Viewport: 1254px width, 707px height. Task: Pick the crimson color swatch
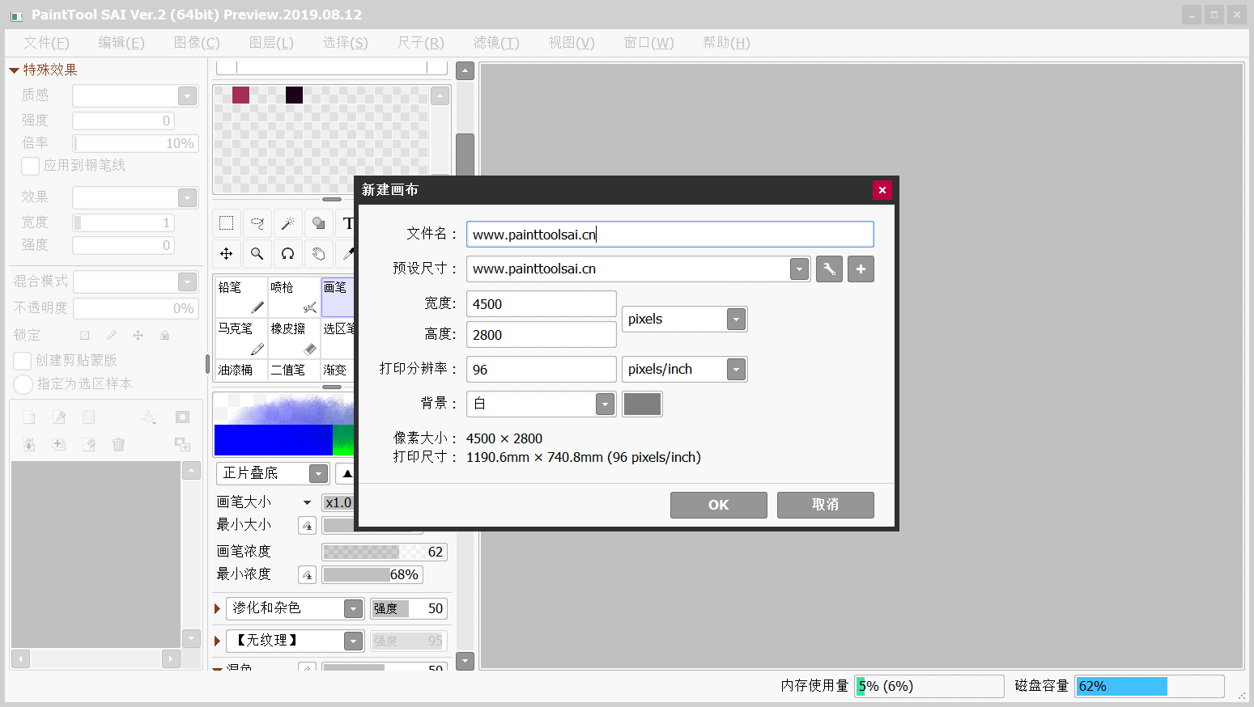tap(240, 95)
